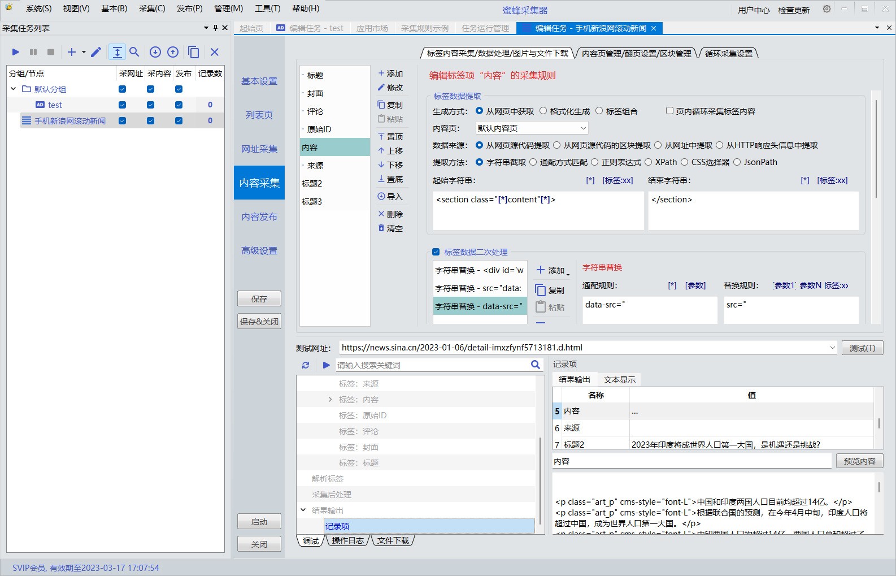Open the 内容页 dropdown showing 默认内容页
This screenshot has height=576, width=896.
coord(532,128)
